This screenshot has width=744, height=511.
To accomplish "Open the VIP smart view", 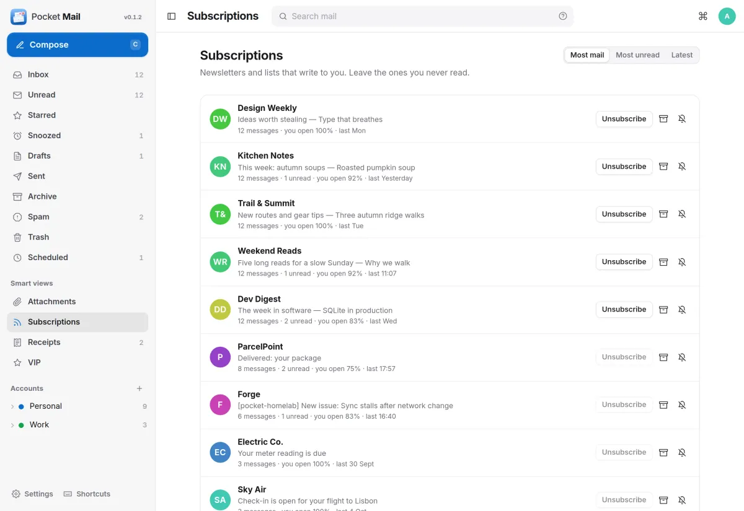I will click(x=77, y=363).
